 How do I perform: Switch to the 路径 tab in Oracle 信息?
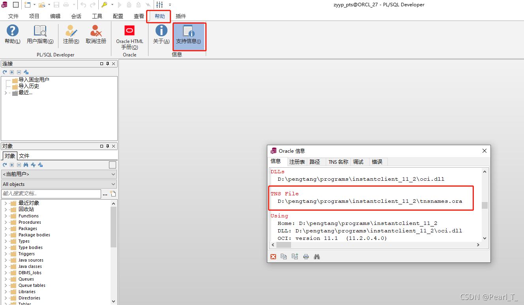point(315,162)
